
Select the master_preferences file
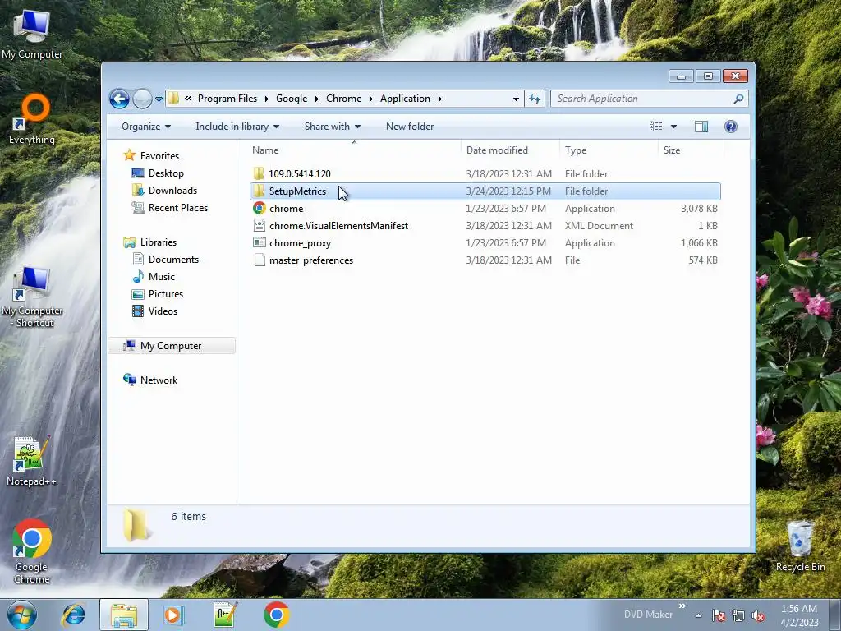(x=485, y=260)
